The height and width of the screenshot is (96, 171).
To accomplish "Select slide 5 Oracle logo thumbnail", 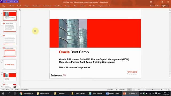I will [10, 65].
